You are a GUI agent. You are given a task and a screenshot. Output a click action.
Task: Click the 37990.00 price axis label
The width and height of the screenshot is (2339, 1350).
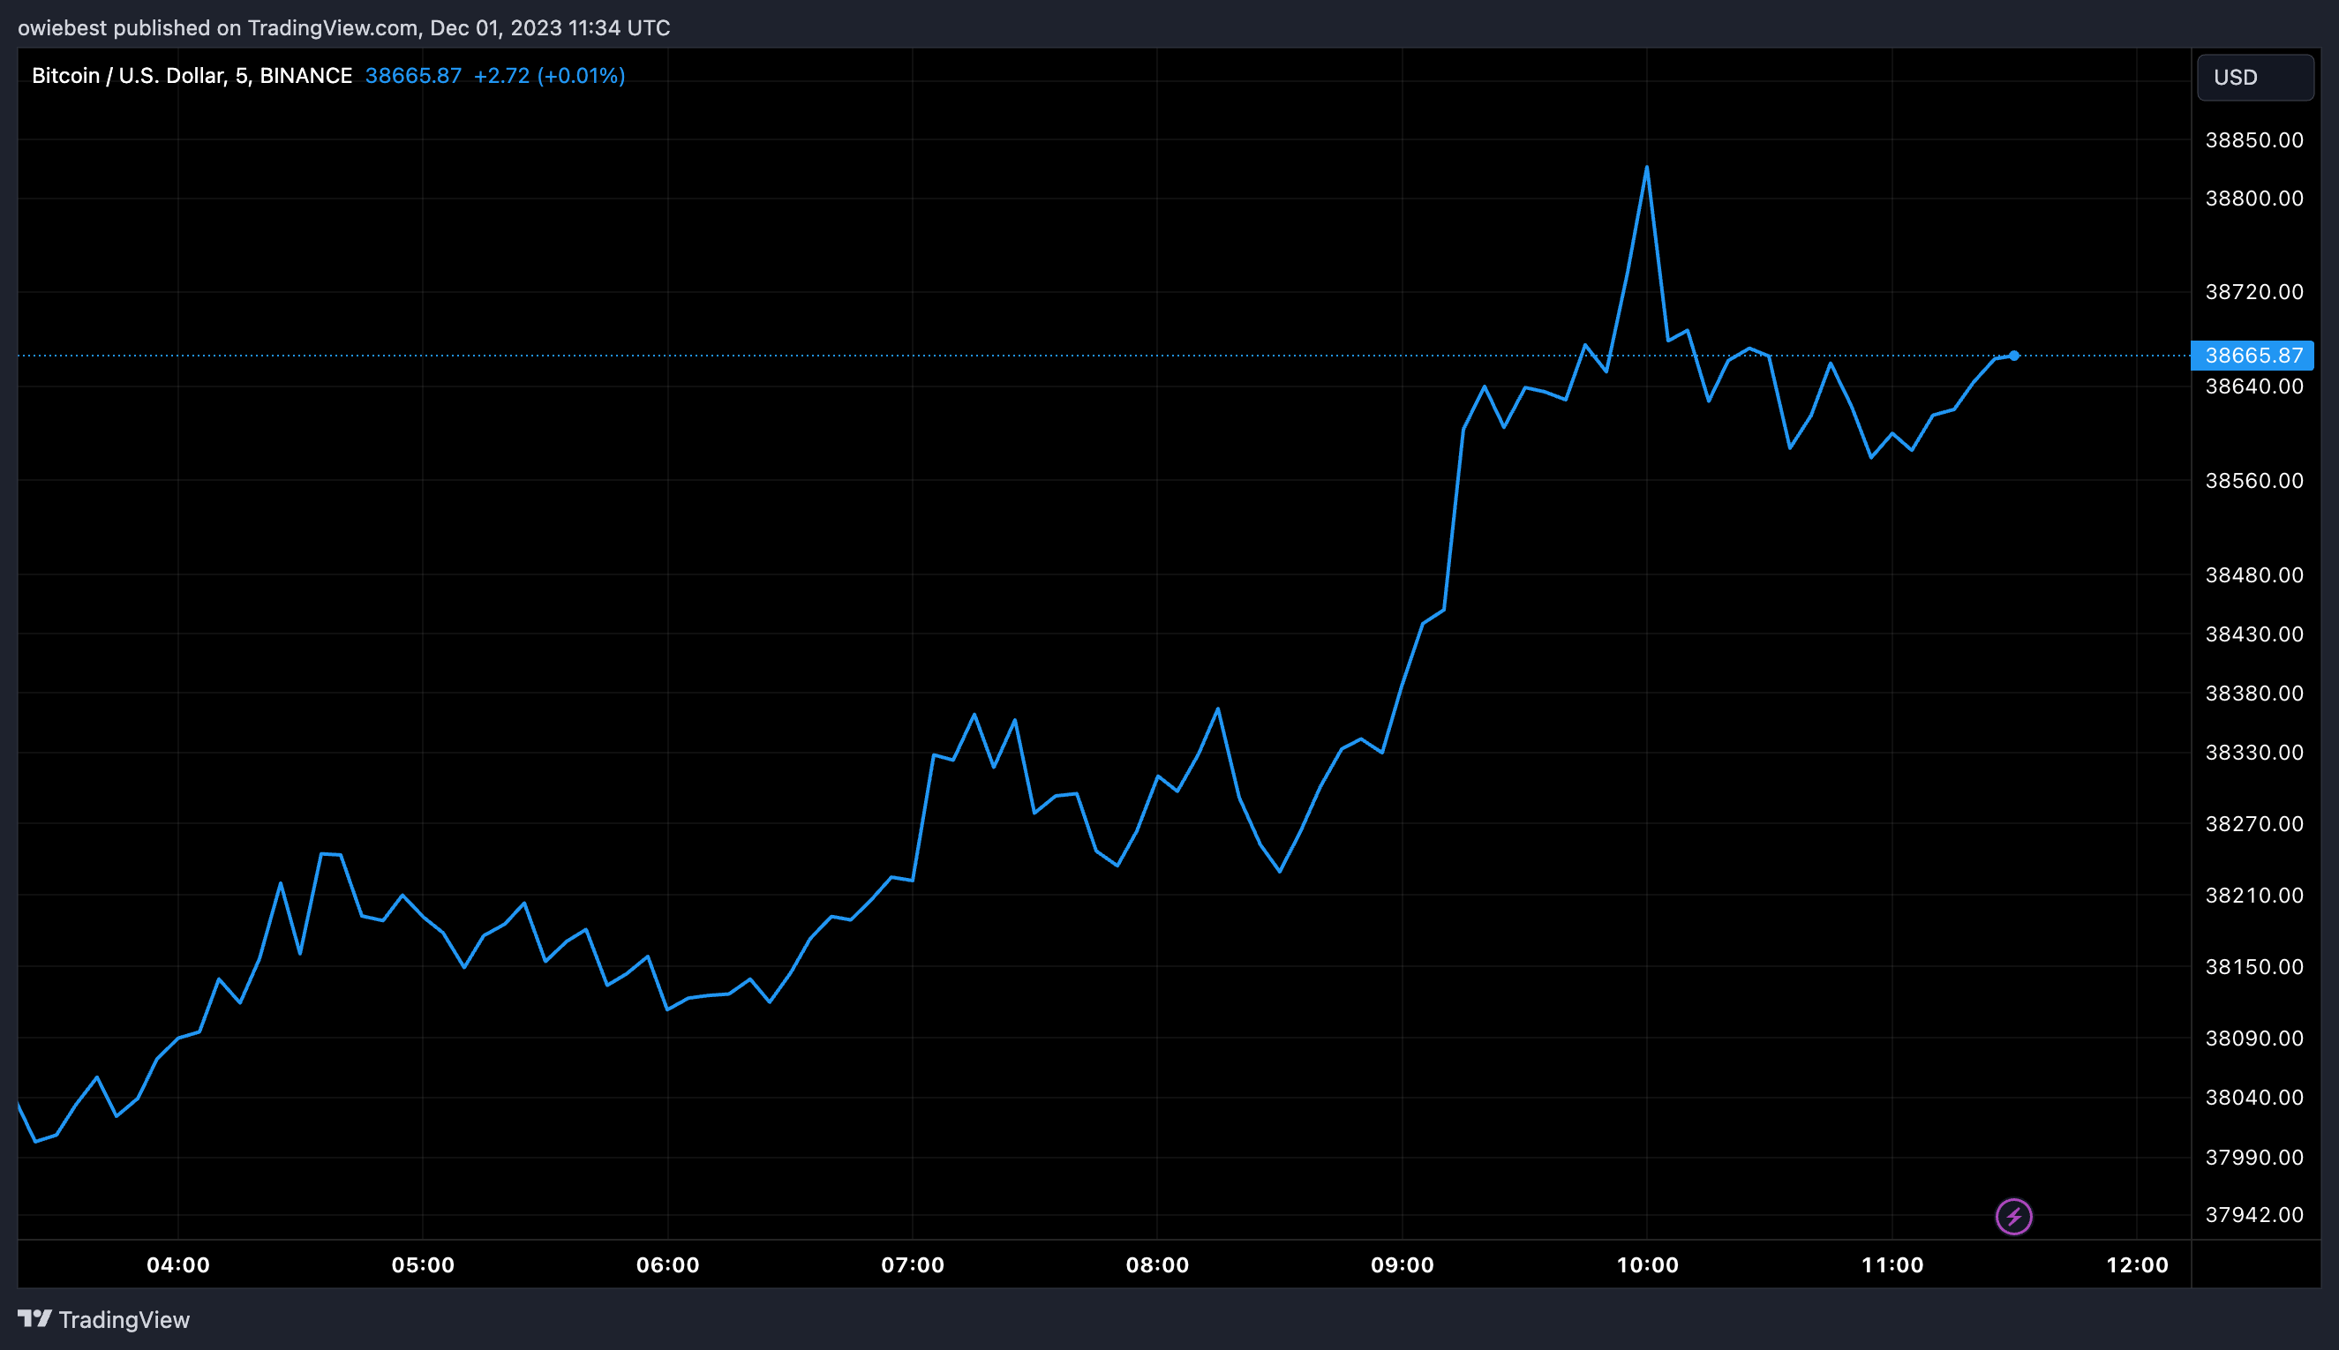pos(2253,1157)
